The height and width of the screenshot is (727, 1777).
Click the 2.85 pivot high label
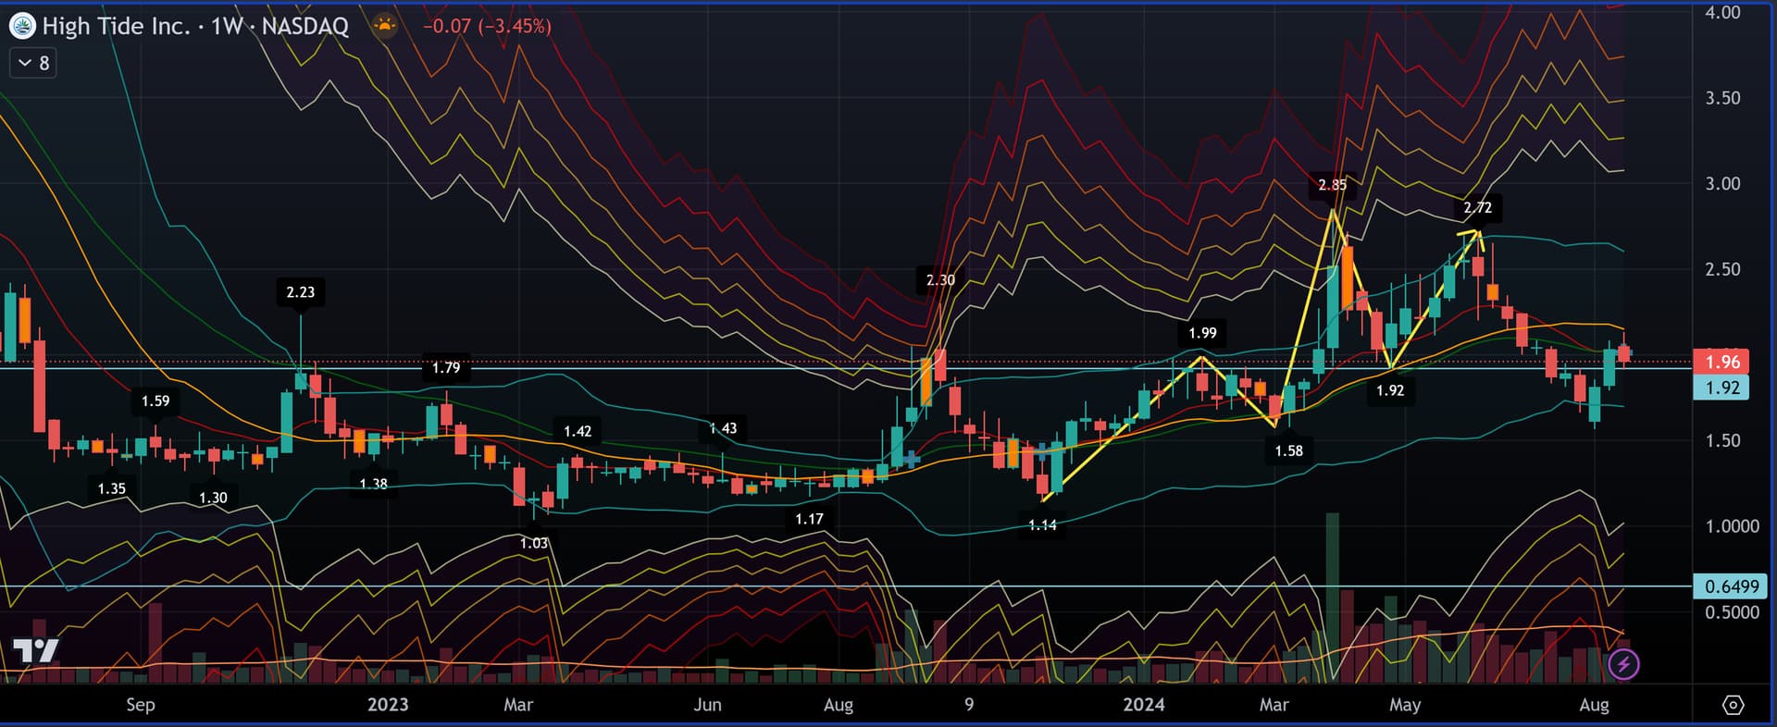coord(1333,185)
